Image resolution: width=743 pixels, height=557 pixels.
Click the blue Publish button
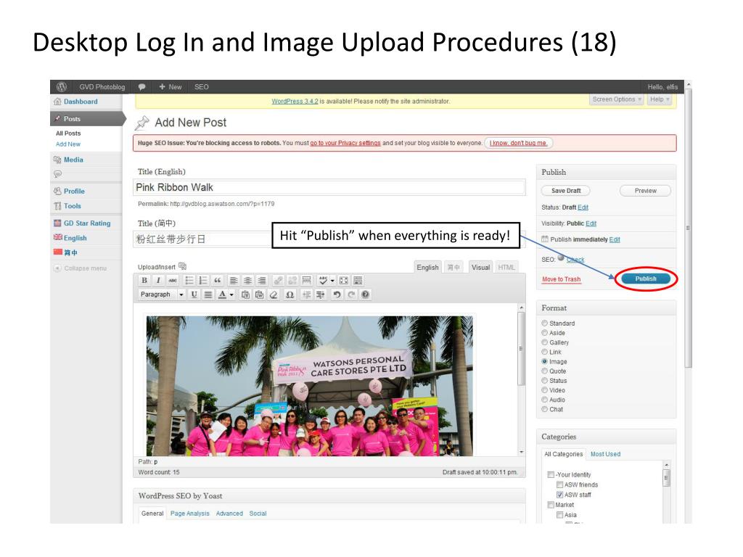click(646, 278)
